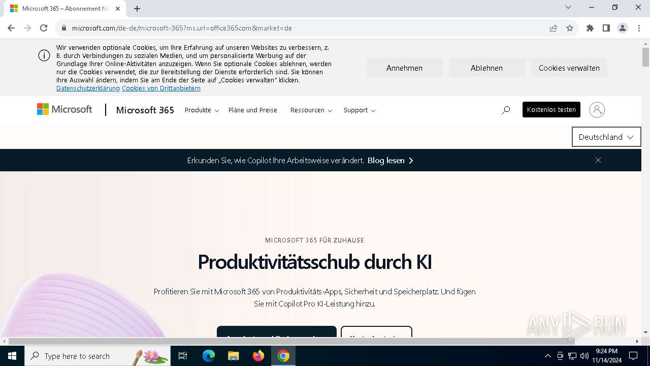This screenshot has height=366, width=650.
Task: Expand the Ressourcen dropdown menu
Action: [311, 110]
